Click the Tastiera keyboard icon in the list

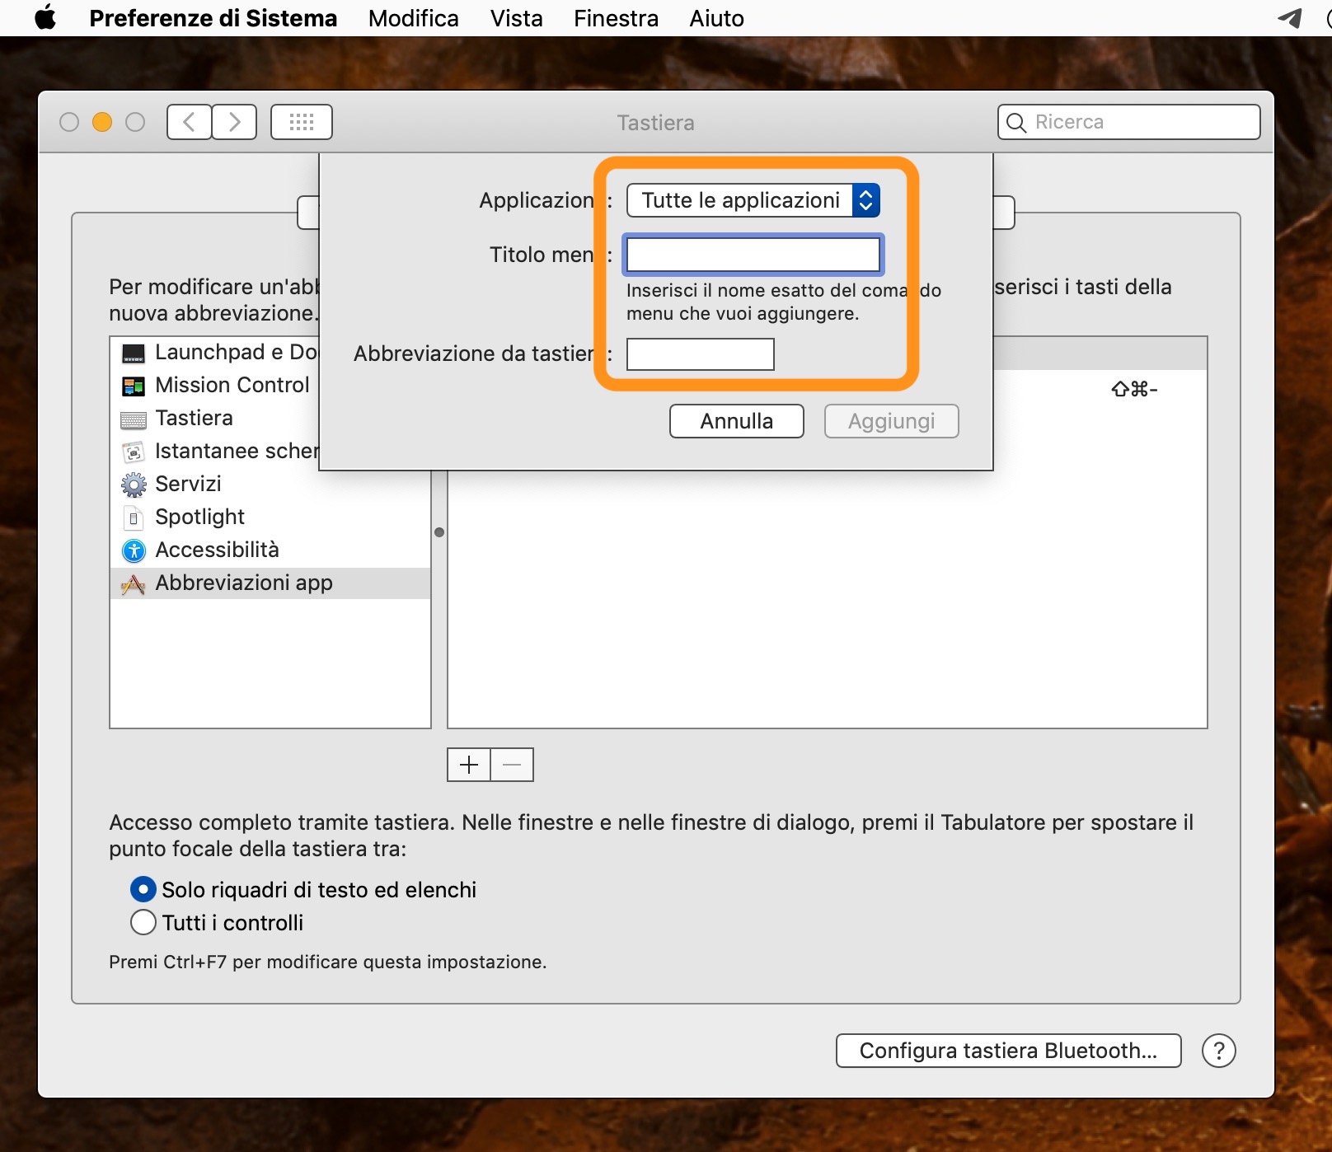point(134,419)
